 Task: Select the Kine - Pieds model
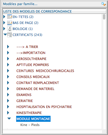pos(30,125)
